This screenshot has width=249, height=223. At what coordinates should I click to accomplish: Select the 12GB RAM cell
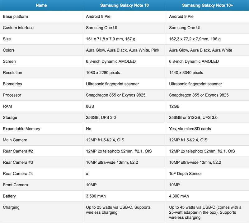(x=174, y=106)
